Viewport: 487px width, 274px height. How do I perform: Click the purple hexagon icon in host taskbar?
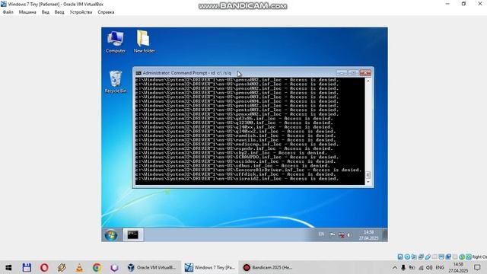tap(114, 267)
